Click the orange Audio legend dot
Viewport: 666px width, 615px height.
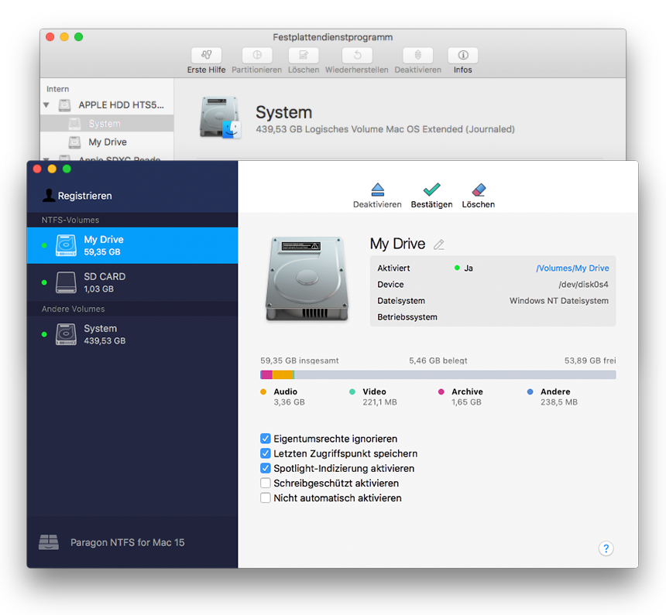point(263,391)
